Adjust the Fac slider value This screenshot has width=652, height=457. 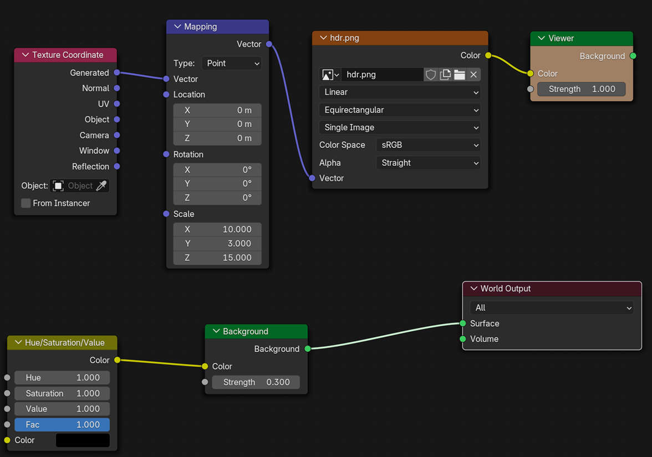tap(62, 424)
